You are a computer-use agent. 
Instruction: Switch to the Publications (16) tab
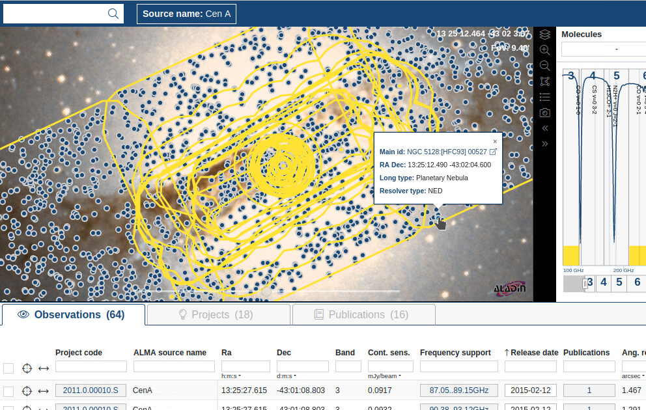363,314
